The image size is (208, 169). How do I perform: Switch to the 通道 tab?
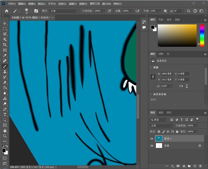[x=161, y=112]
